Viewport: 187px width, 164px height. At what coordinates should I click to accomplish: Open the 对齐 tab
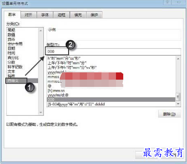(x=29, y=15)
